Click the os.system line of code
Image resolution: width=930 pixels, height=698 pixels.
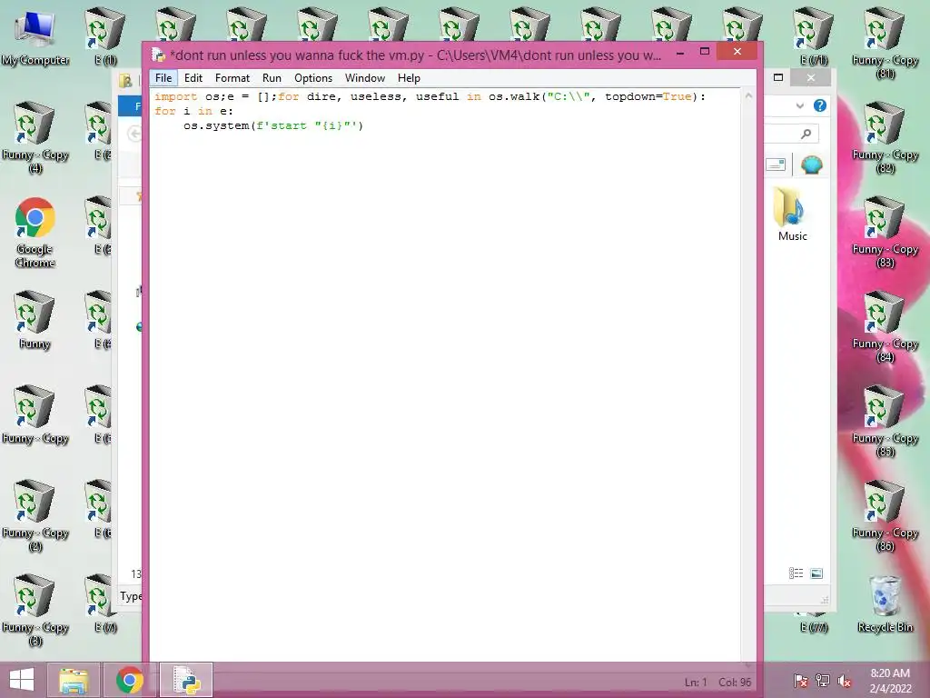point(272,125)
